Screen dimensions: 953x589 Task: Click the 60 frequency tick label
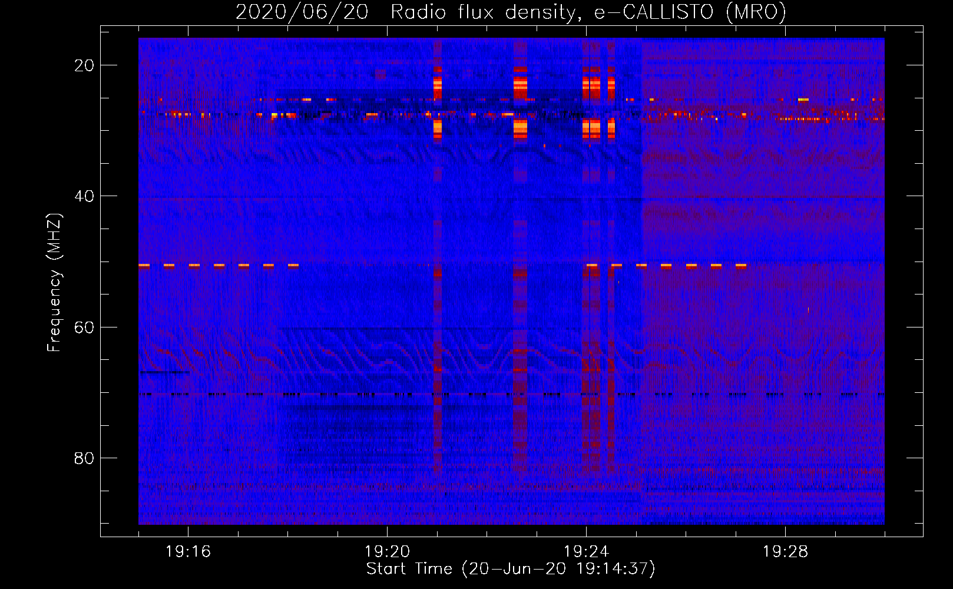pos(84,327)
